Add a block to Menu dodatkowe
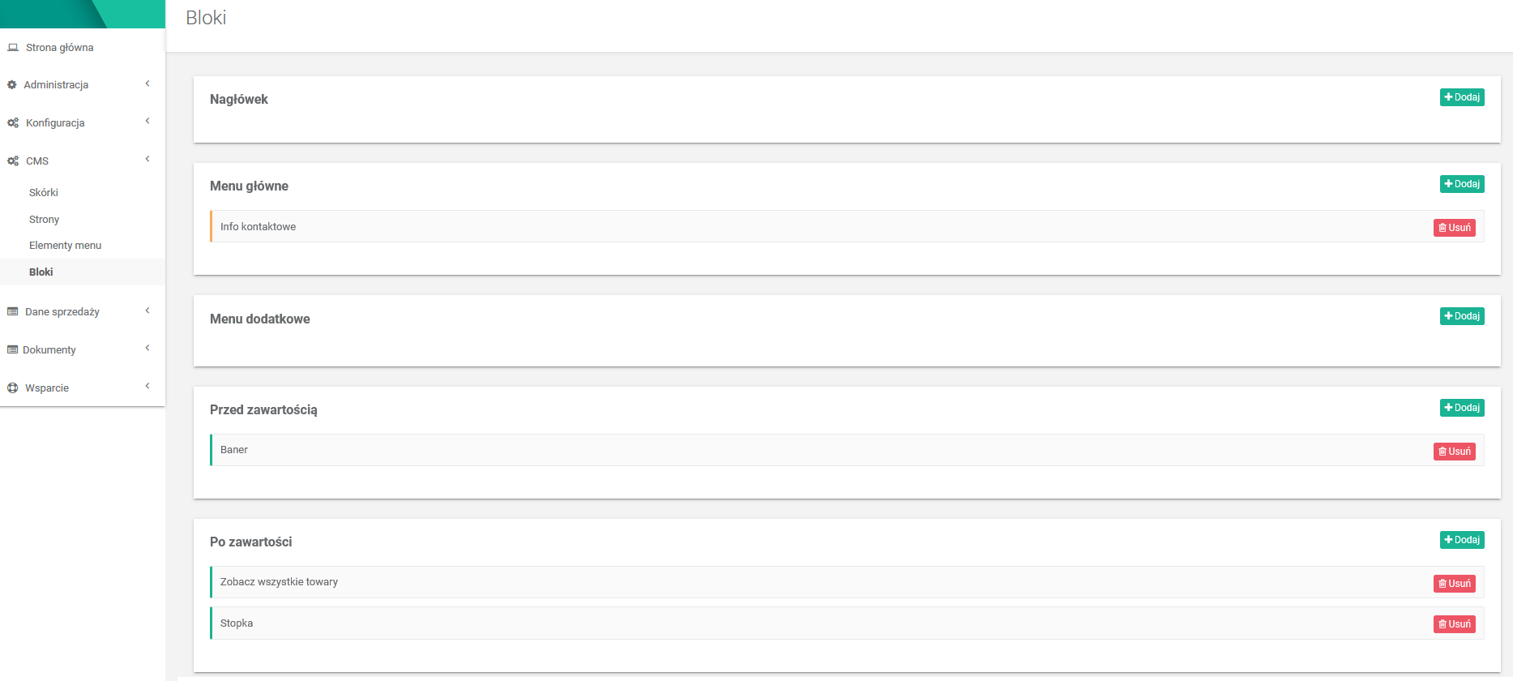Screen dimensions: 1513x681 (1461, 316)
